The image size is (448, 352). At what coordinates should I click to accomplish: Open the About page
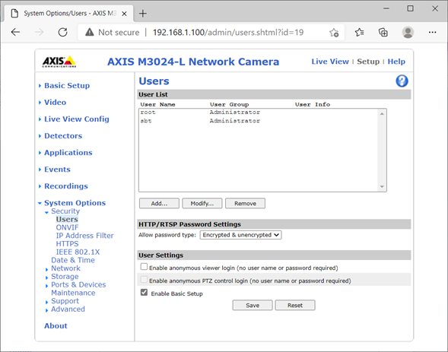56,325
